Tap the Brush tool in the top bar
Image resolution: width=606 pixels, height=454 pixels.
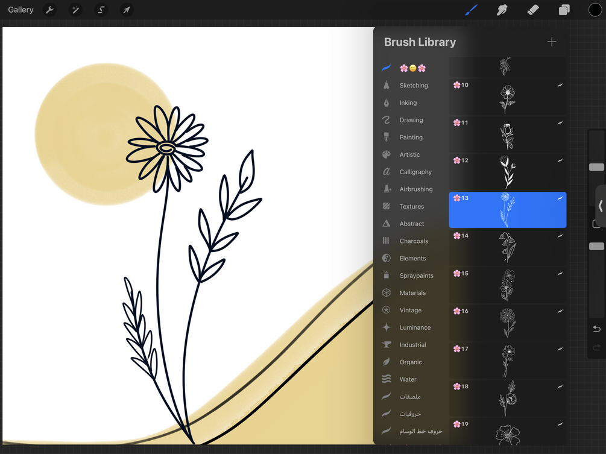pyautogui.click(x=471, y=10)
